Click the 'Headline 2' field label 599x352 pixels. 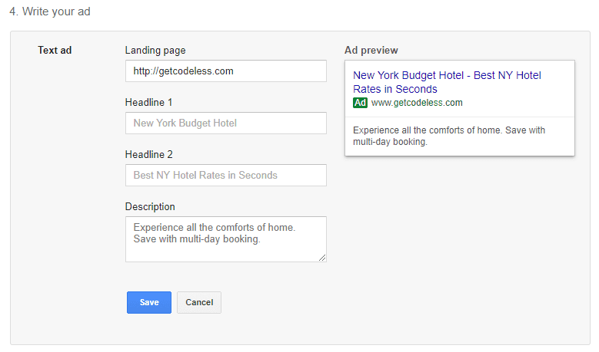(148, 154)
